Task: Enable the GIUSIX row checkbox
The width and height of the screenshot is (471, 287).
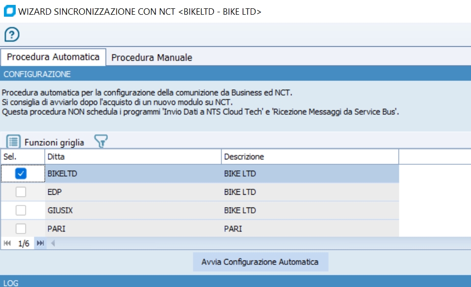Action: 21,210
